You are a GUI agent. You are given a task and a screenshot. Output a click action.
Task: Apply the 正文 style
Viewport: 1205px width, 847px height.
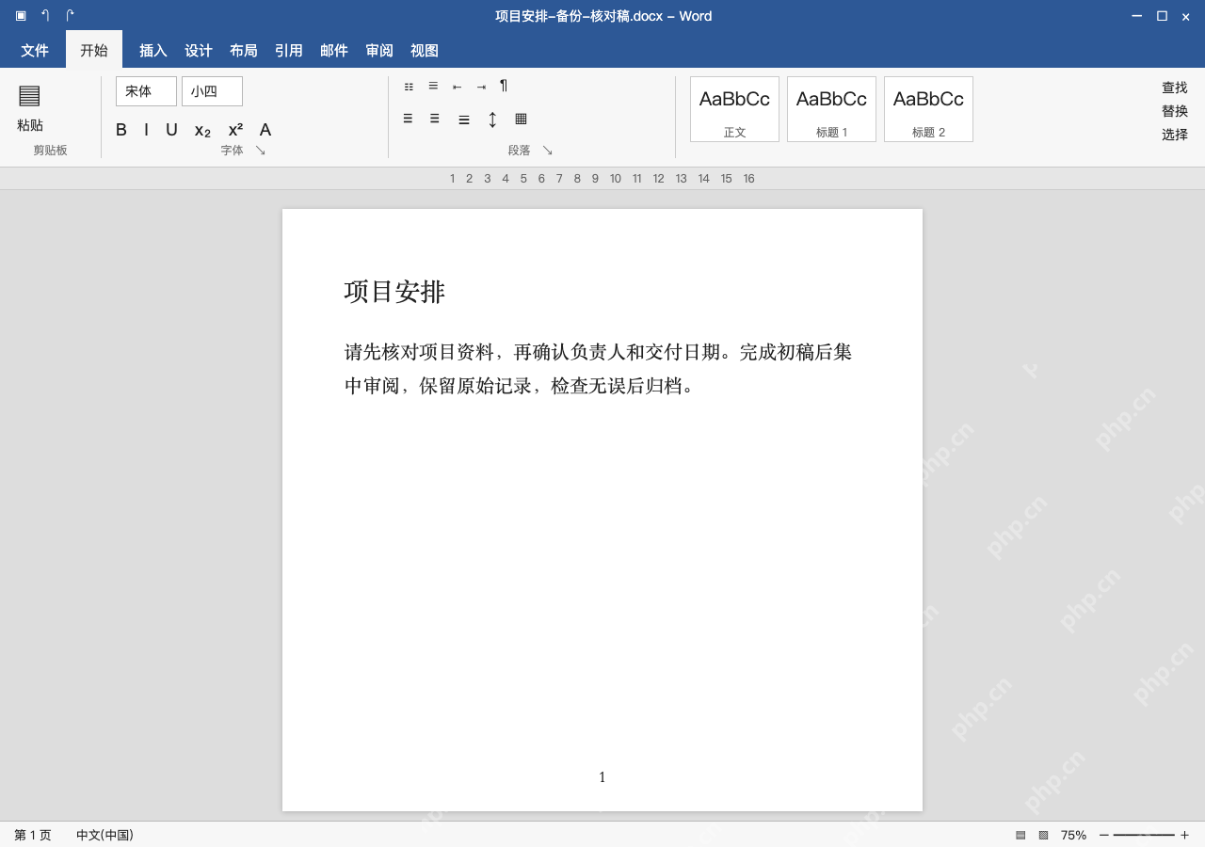pos(734,109)
